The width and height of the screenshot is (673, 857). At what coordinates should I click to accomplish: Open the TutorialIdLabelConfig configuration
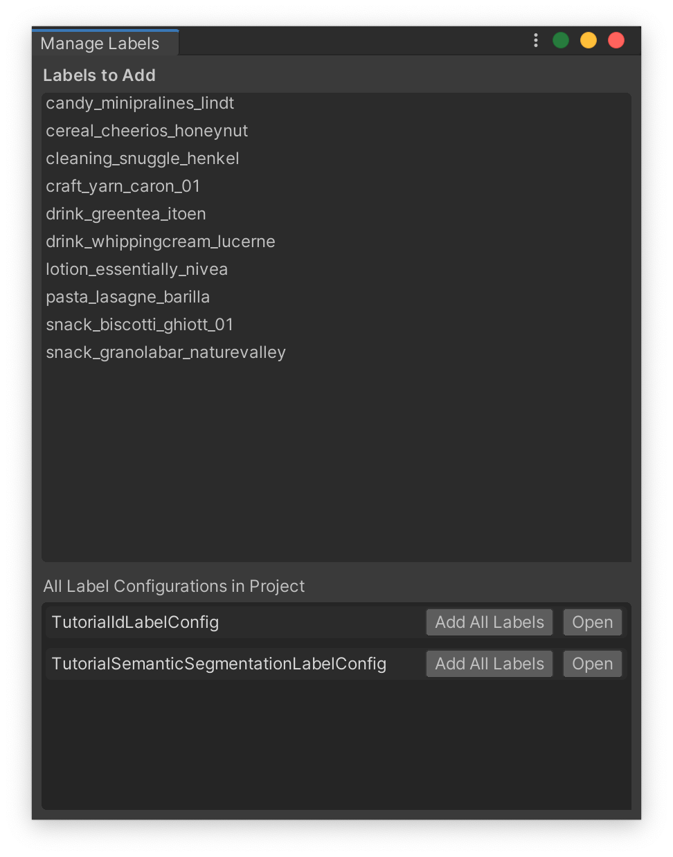coord(592,622)
